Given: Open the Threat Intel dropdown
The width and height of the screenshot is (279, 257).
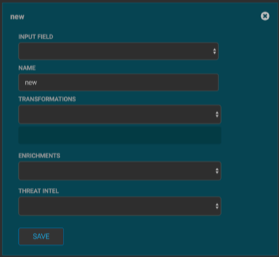Looking at the screenshot, I should [120, 206].
